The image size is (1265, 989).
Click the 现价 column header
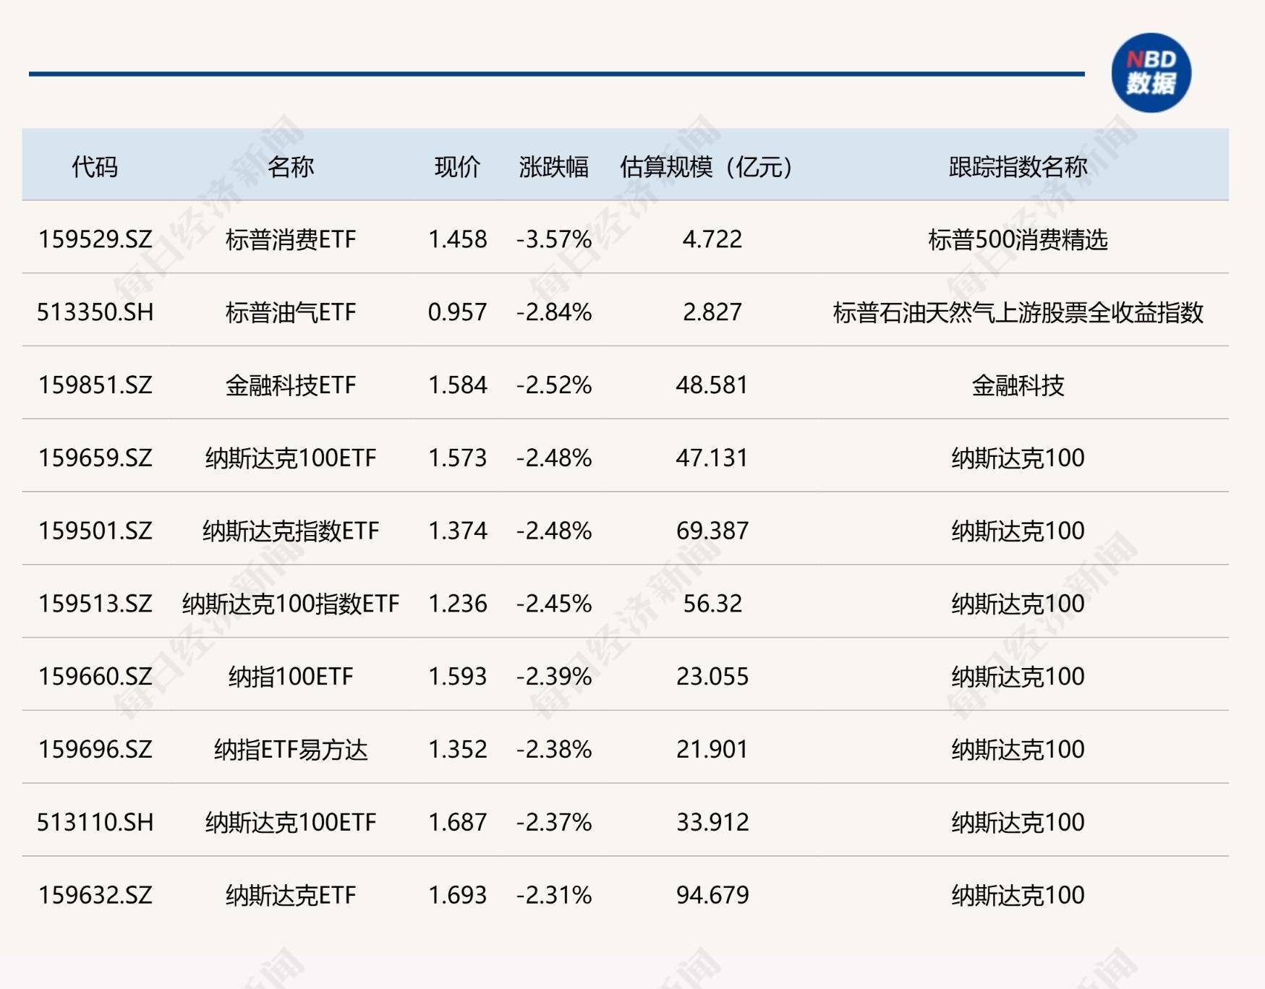tap(453, 165)
